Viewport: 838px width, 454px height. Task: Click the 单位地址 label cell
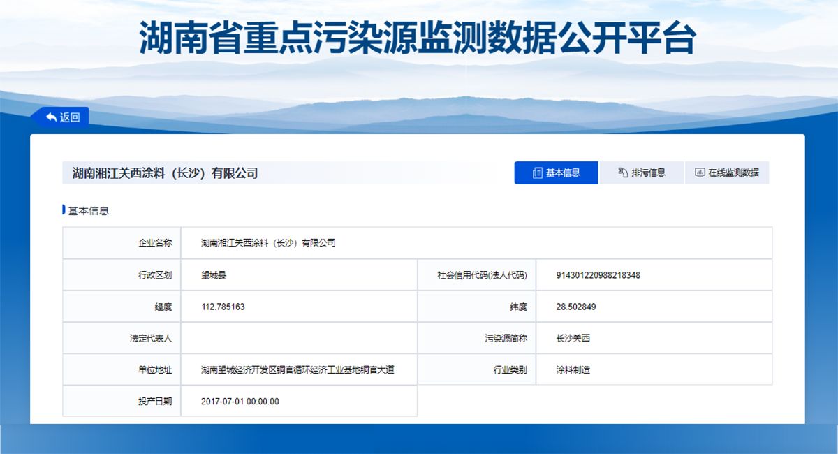122,369
